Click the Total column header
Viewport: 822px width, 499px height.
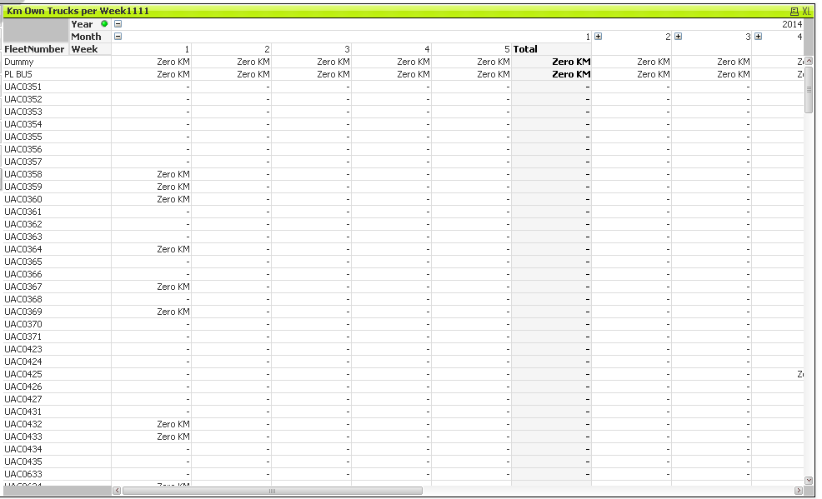[525, 49]
